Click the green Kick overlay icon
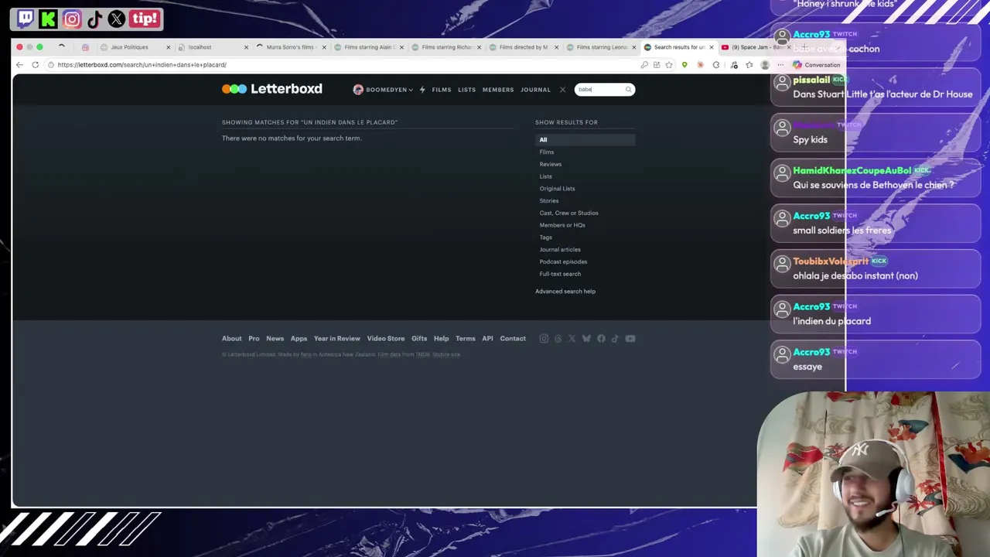Viewport: 990px width, 557px height. coord(49,19)
